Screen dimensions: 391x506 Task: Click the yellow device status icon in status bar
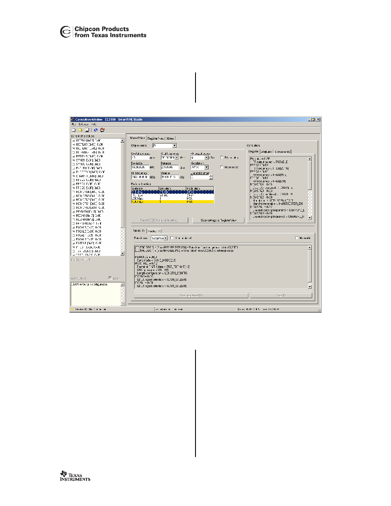(72, 309)
